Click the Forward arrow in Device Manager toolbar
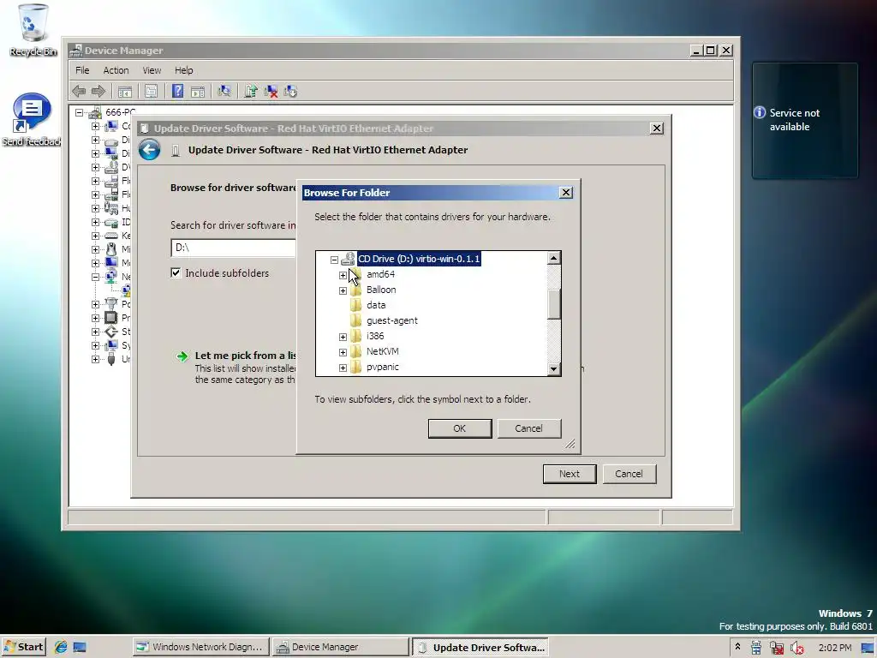The width and height of the screenshot is (877, 658). click(x=98, y=91)
